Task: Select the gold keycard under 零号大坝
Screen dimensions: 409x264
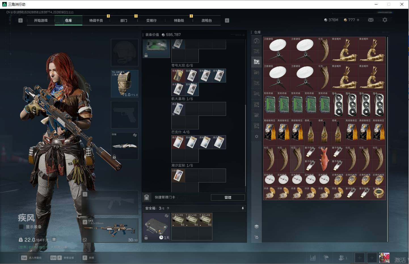Action: (x=178, y=76)
